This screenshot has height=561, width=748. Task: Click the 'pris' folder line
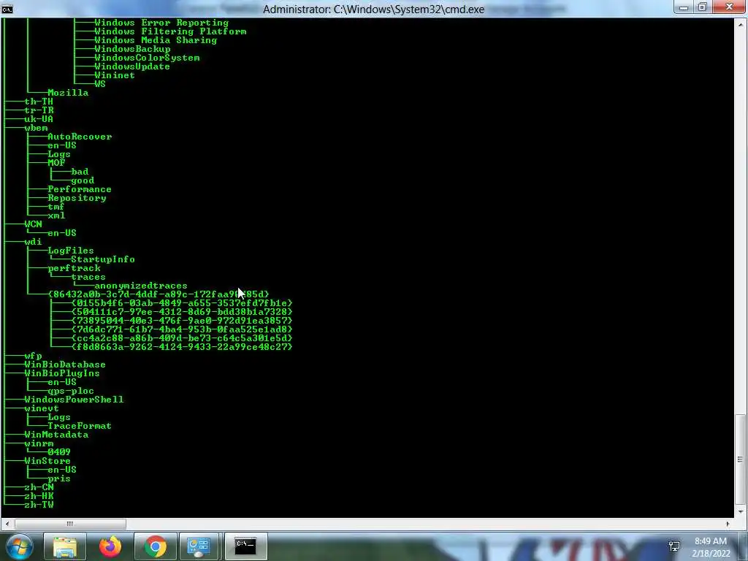pyautogui.click(x=59, y=478)
